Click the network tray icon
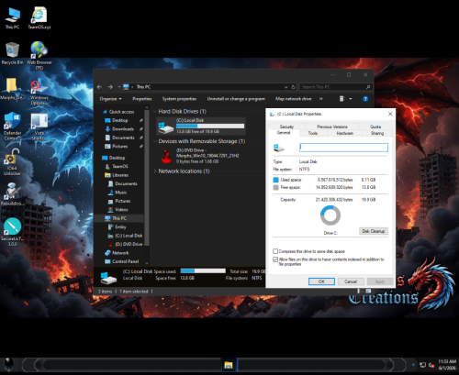Screen dimensions: 459x375 tap(422, 365)
